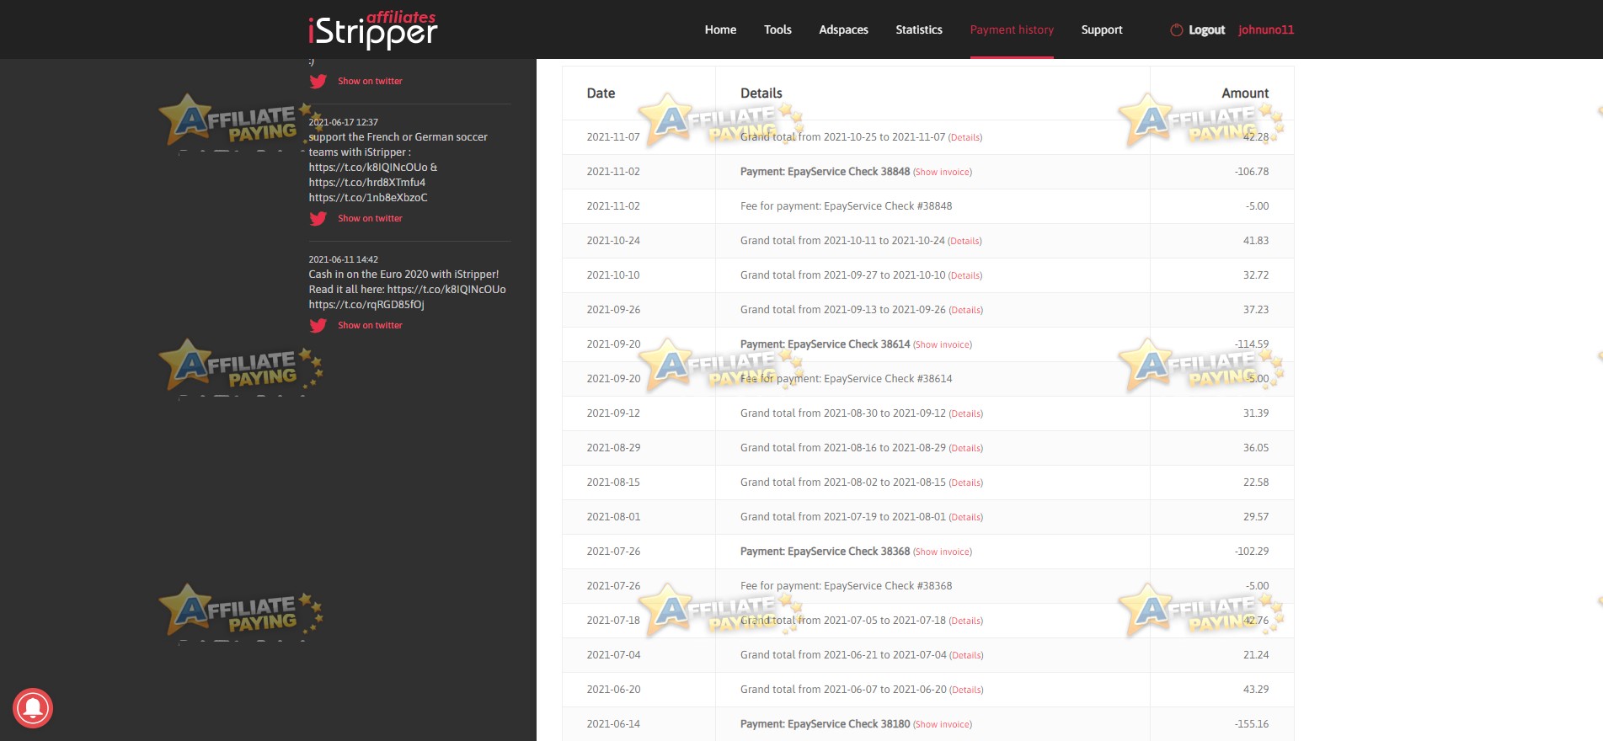The height and width of the screenshot is (741, 1603).
Task: Click the amount 32.72
Action: [x=1256, y=275]
